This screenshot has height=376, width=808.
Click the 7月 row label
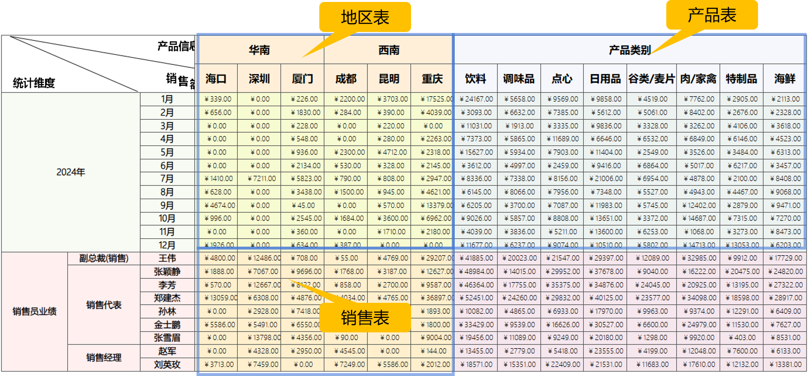tap(167, 178)
